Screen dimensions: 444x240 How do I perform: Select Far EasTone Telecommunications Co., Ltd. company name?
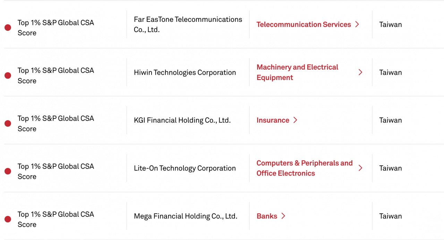click(188, 25)
